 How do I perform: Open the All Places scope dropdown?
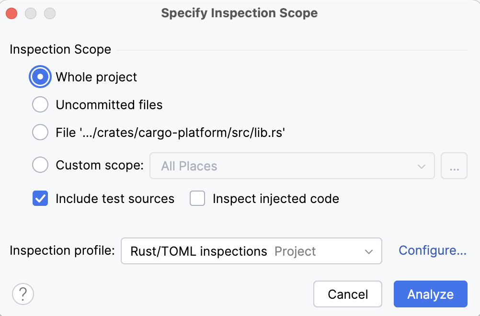(x=287, y=166)
